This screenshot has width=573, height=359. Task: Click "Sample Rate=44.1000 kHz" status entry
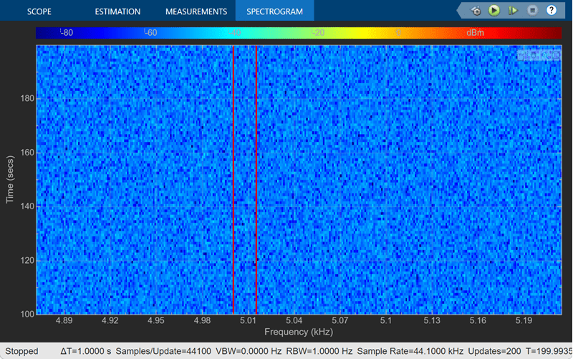click(410, 351)
